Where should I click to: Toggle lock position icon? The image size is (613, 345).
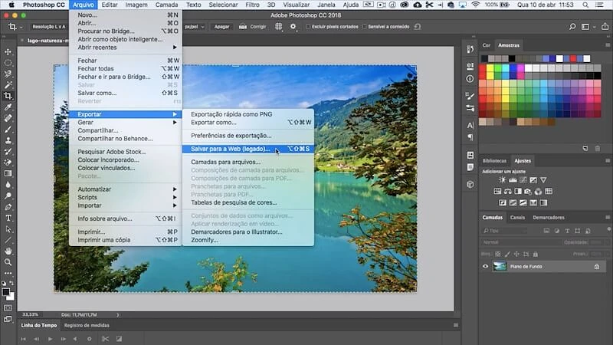pos(516,254)
